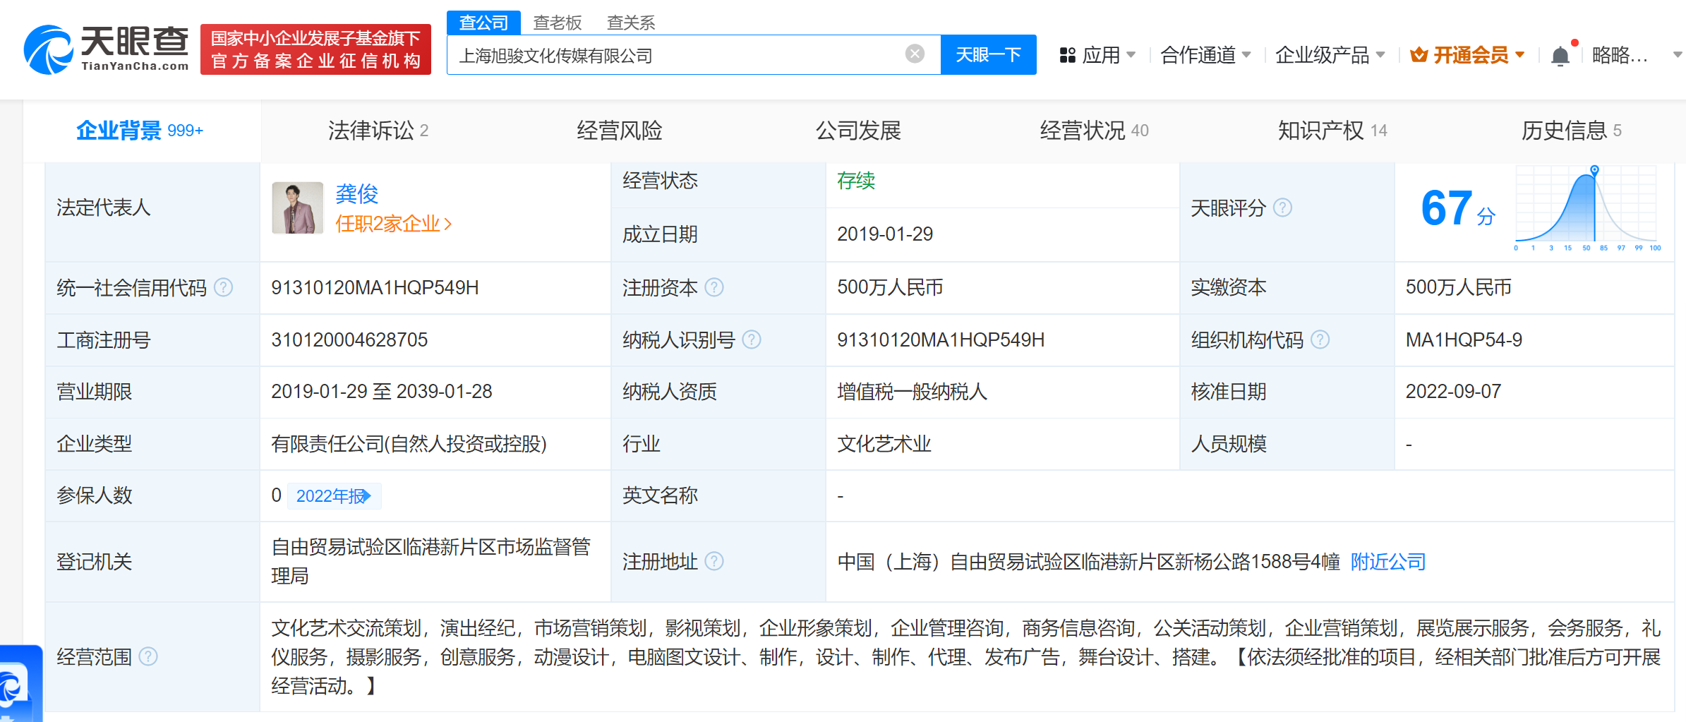This screenshot has height=722, width=1686.
Task: Clear the search box with the X icon
Action: (915, 54)
